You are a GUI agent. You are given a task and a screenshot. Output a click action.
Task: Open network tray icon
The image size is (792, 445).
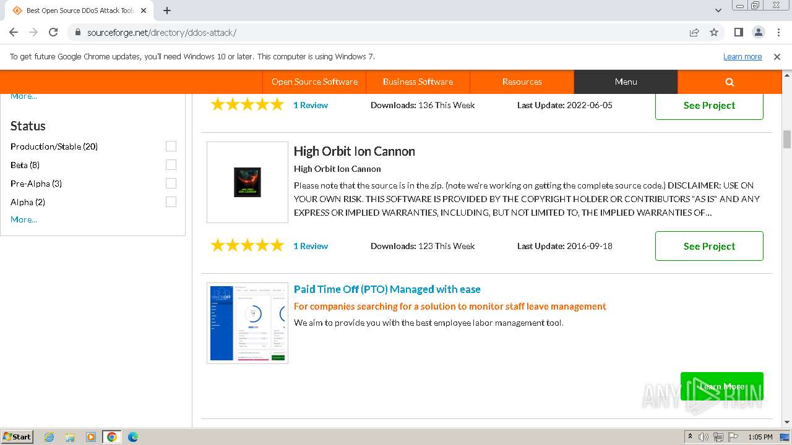click(718, 437)
